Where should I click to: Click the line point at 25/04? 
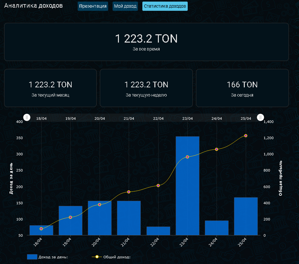(x=246, y=136)
